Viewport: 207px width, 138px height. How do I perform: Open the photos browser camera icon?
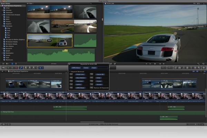[x=179, y=68]
